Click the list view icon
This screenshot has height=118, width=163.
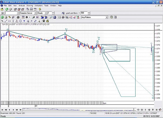[x=23, y=17]
